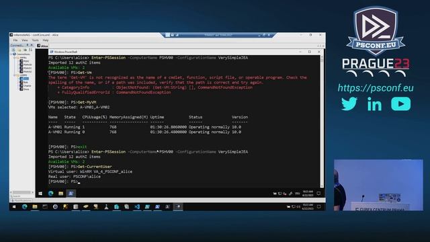This screenshot has width=430, height=242.
Task: Click the Search field below connection tree
Action: tap(22, 196)
